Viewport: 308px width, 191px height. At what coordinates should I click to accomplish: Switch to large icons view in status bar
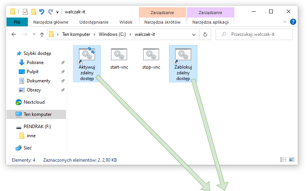[x=292, y=160]
